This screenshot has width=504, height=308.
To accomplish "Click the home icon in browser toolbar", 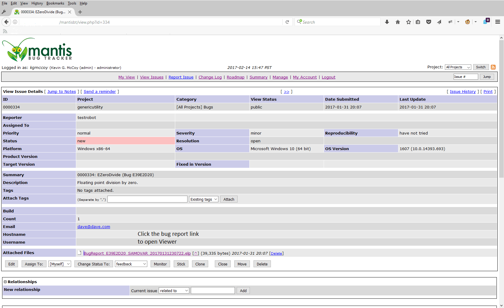I will tap(398, 22).
